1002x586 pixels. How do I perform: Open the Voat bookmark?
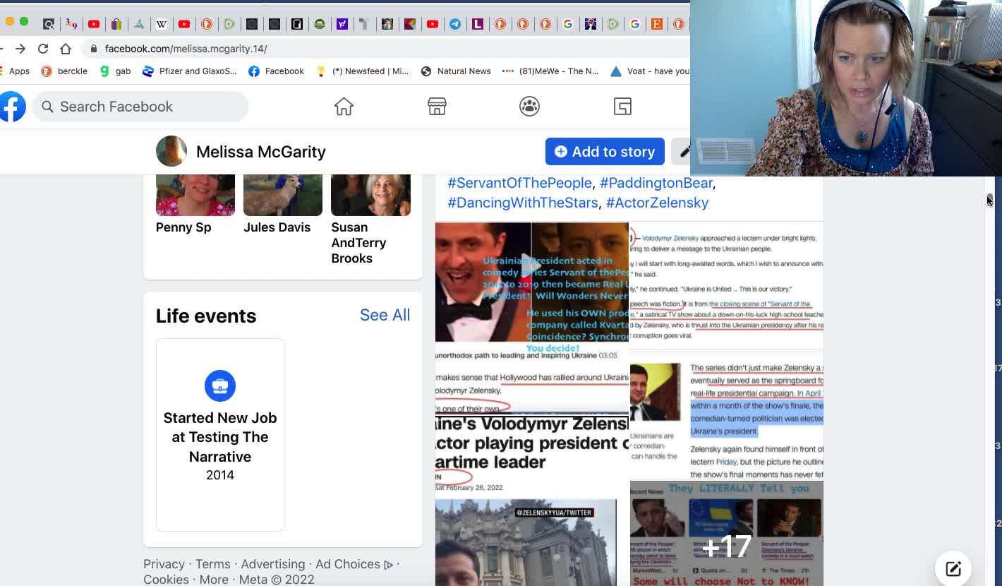650,71
